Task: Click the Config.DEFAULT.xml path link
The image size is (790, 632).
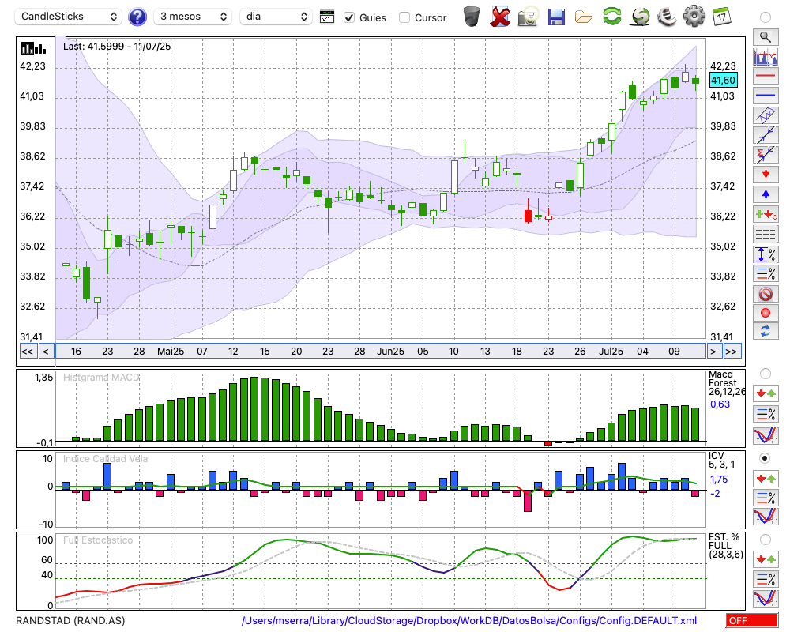Action: 469,620
